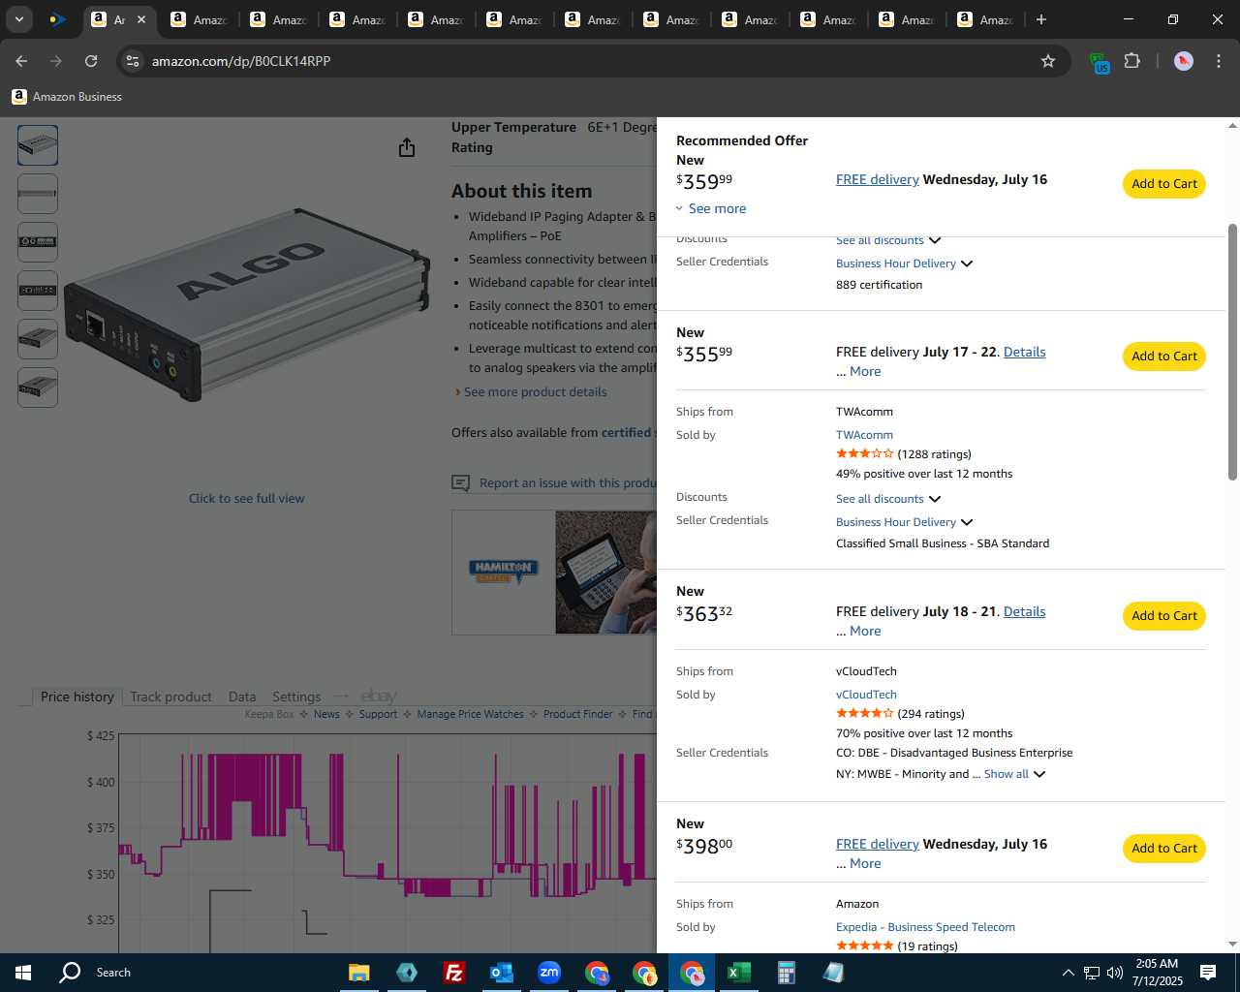Expand Business Hour Delivery above 889 certification
Screen dimensions: 1240x992
pyautogui.click(x=904, y=263)
